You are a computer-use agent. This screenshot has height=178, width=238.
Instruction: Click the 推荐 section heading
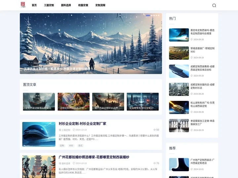click(172, 148)
